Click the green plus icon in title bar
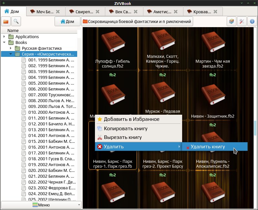Viewport: 258px width, 210px height. click(x=4, y=3)
